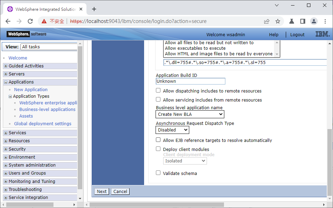
Task: Open Chrome Labs flask icon
Action: [x=292, y=21]
